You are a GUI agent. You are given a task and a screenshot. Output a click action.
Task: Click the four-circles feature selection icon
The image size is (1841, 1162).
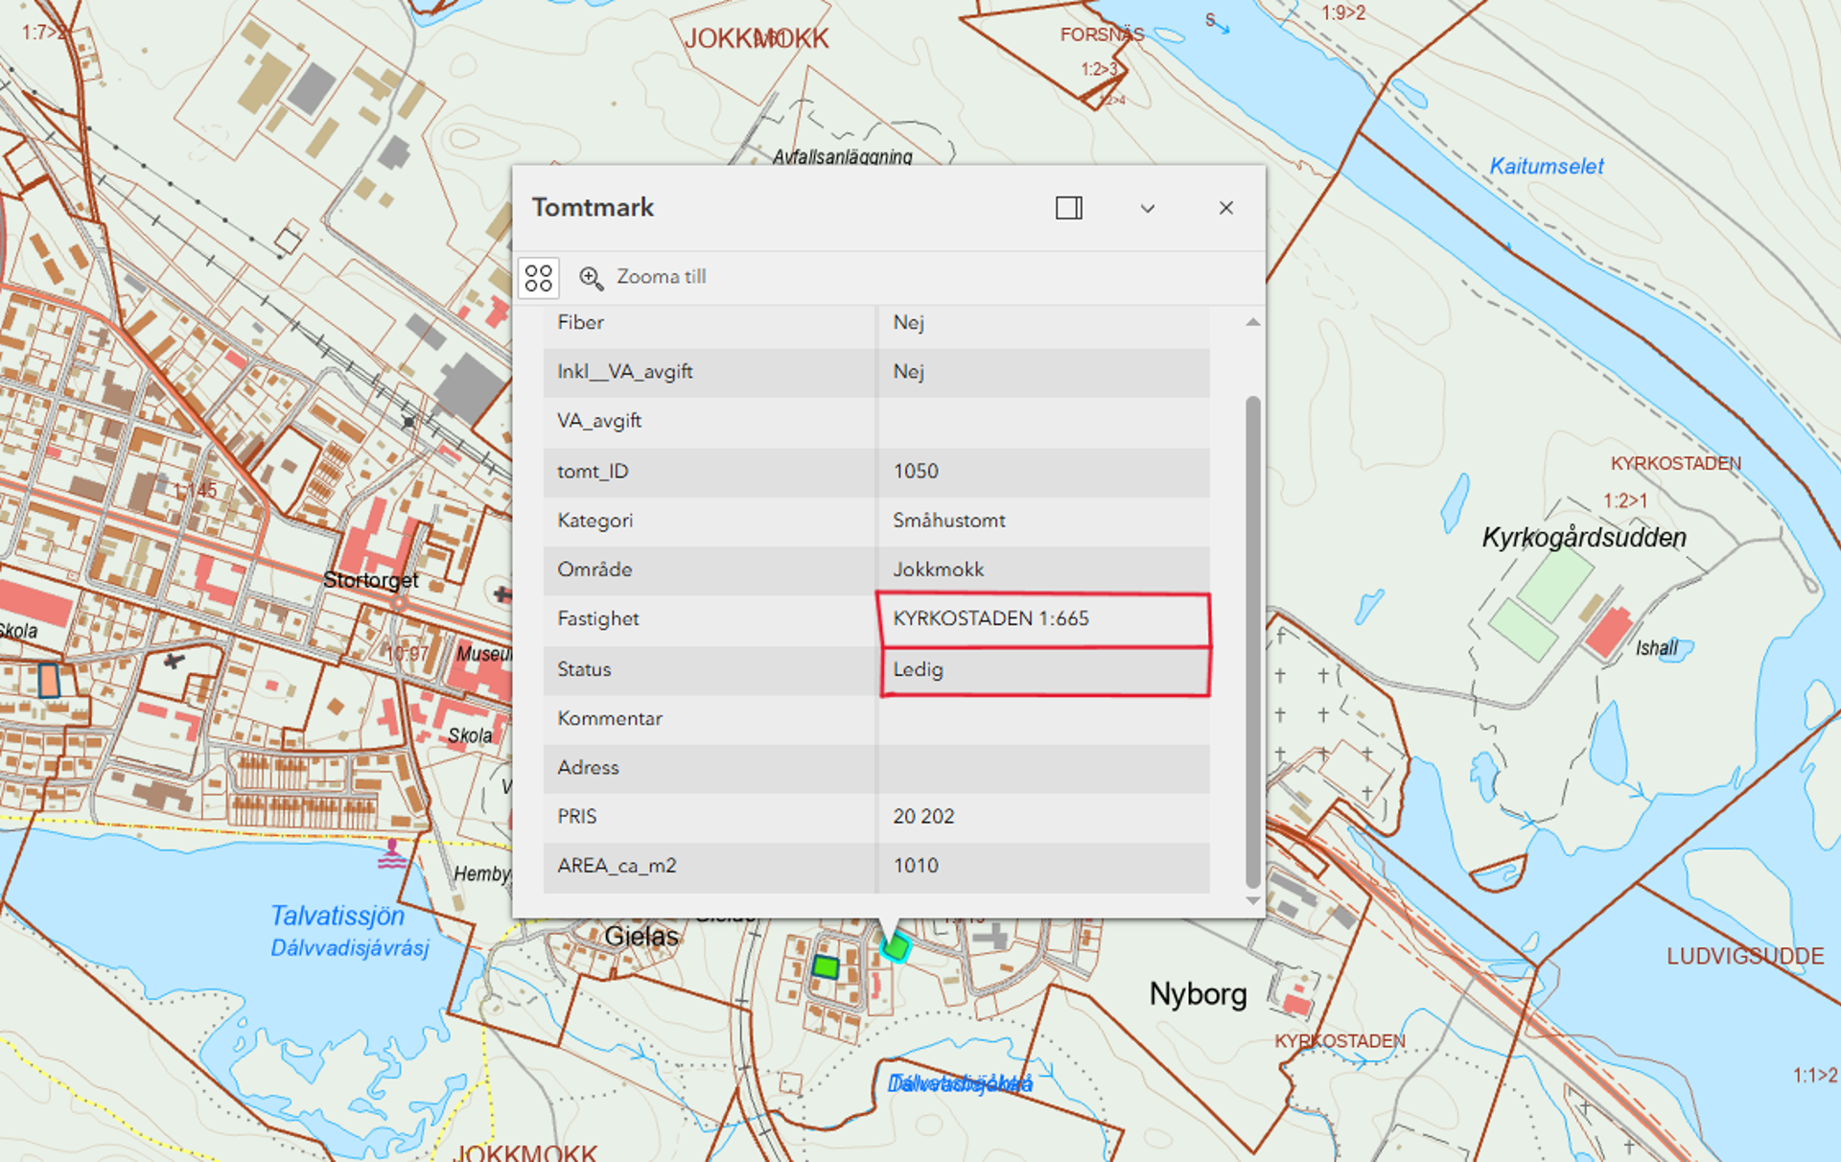click(x=539, y=278)
